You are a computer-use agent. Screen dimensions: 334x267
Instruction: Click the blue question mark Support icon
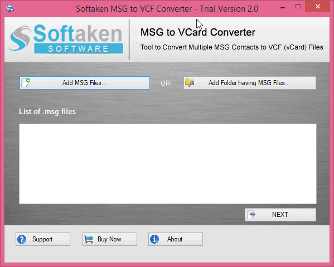pyautogui.click(x=22, y=239)
